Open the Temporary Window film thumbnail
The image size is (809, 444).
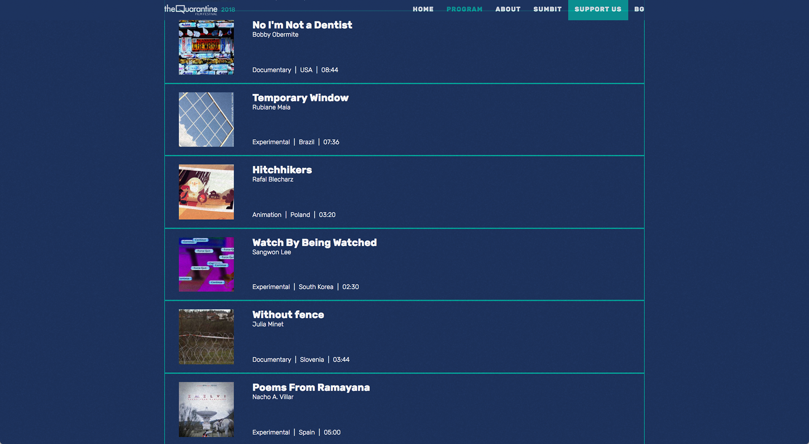point(206,119)
